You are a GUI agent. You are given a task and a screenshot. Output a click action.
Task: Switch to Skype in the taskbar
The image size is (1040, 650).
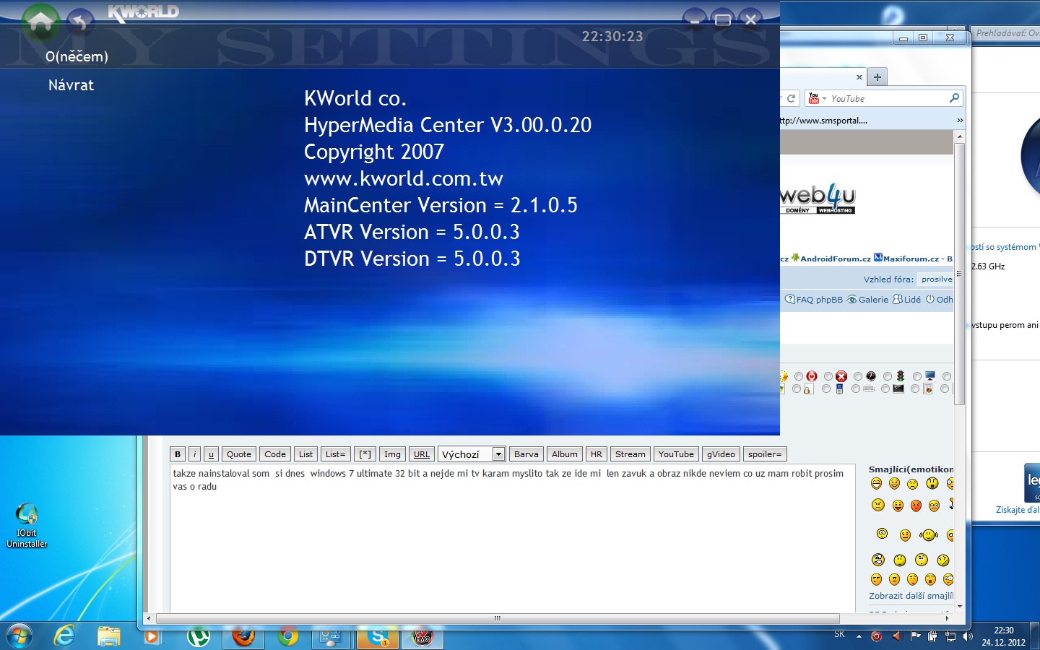pyautogui.click(x=377, y=636)
